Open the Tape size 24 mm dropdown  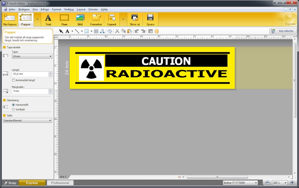(32, 56)
